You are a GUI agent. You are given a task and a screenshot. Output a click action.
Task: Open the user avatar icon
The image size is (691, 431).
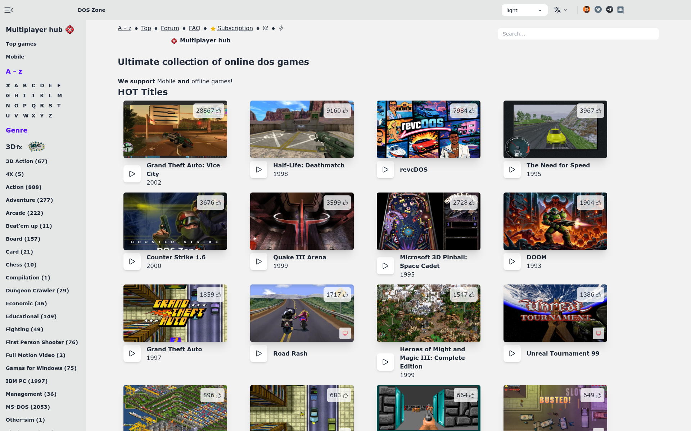point(587,10)
